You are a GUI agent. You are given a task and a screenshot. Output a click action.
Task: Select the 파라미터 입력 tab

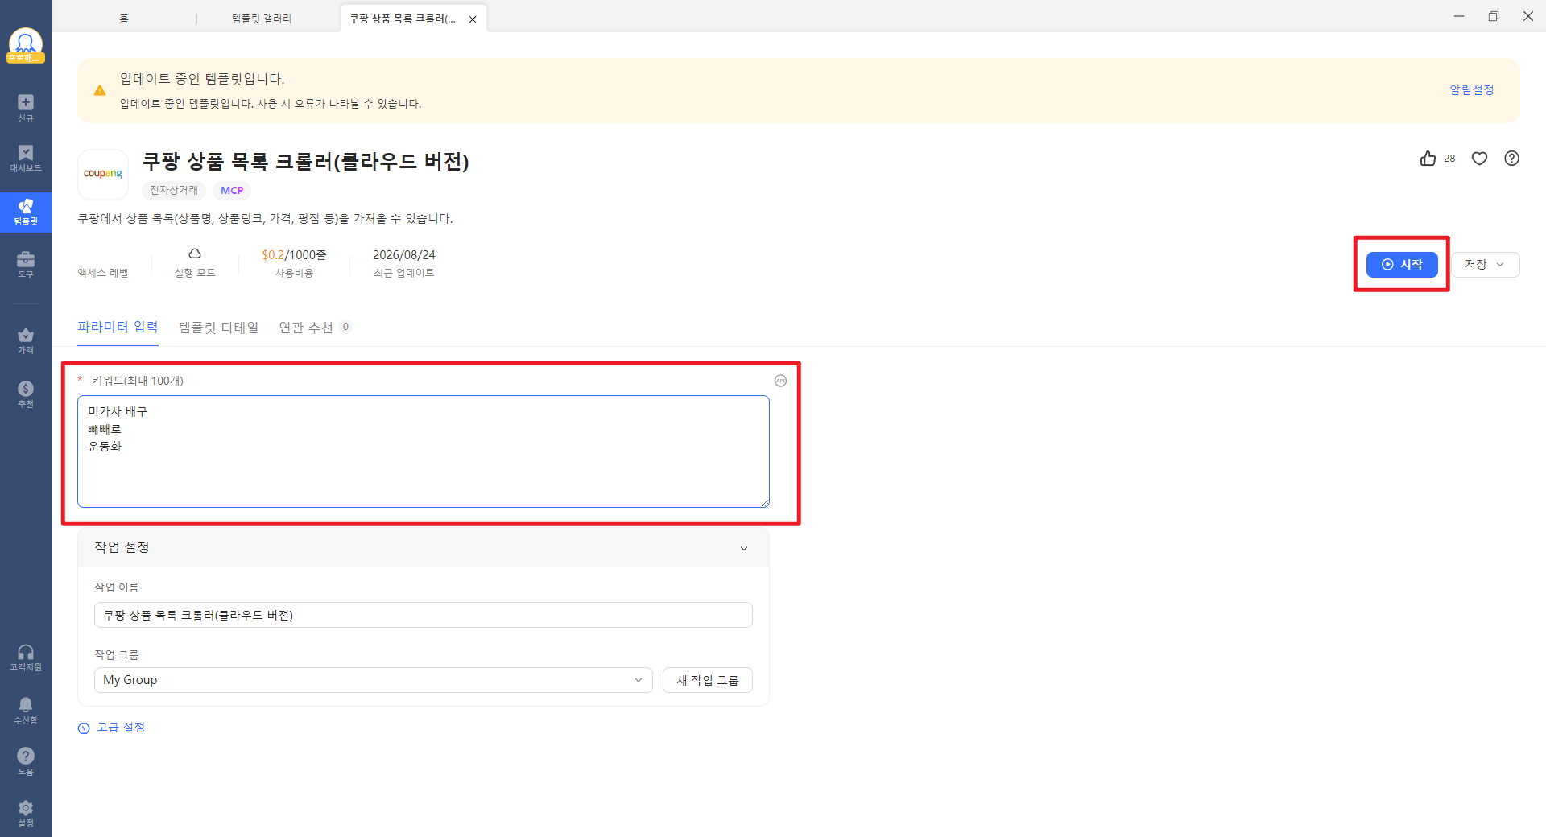pyautogui.click(x=118, y=327)
